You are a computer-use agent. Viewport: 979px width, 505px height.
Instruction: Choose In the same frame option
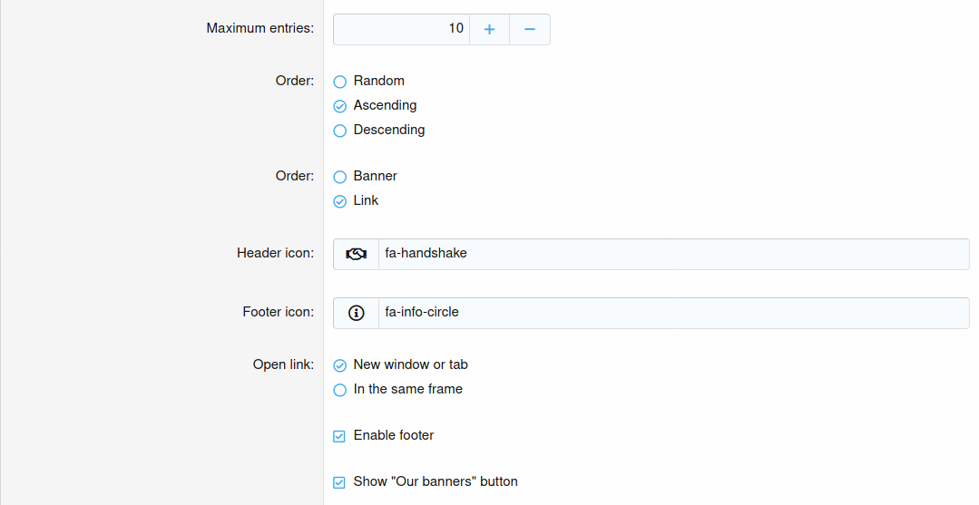(340, 390)
